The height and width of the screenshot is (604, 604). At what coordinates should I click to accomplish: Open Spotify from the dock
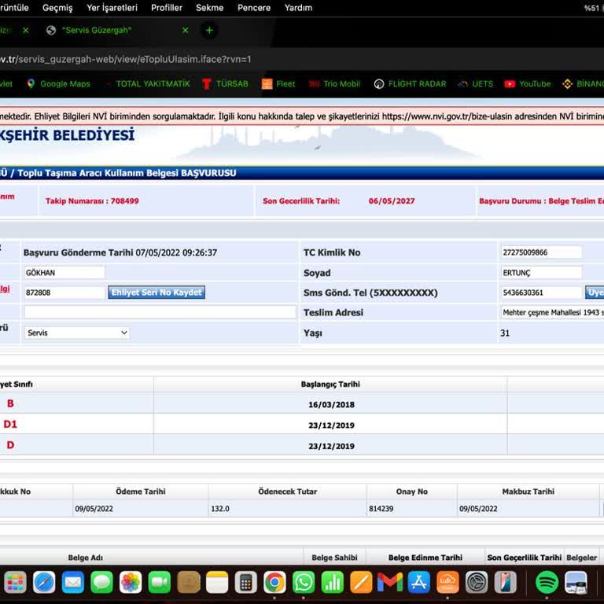tap(547, 582)
